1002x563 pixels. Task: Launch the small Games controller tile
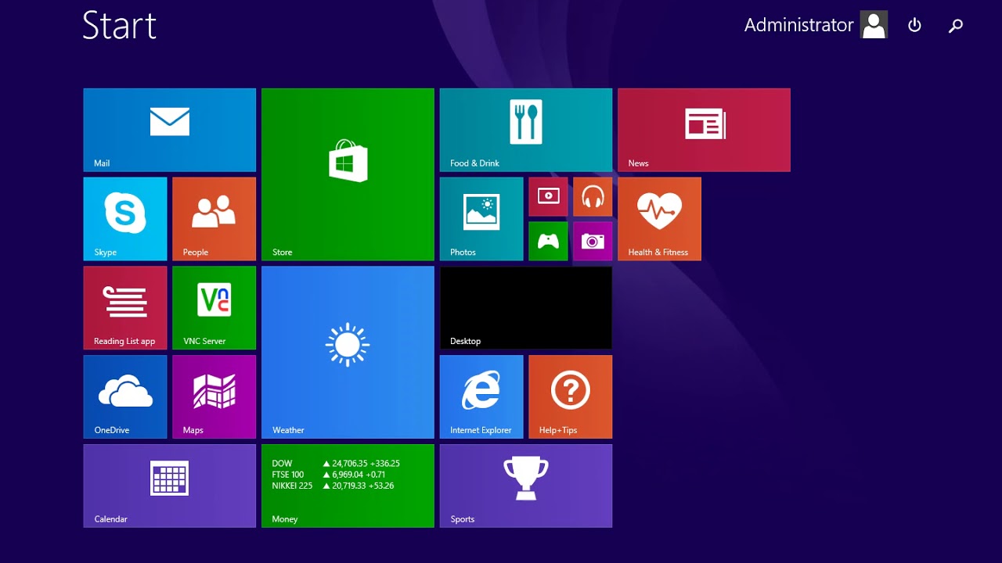click(548, 241)
